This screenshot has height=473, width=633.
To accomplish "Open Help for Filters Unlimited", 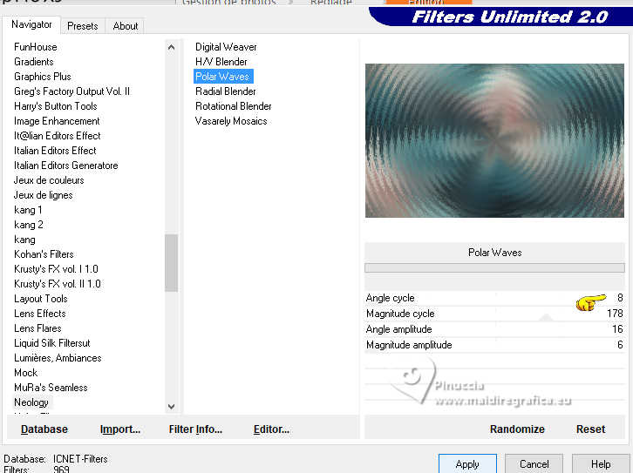I will pos(601,464).
